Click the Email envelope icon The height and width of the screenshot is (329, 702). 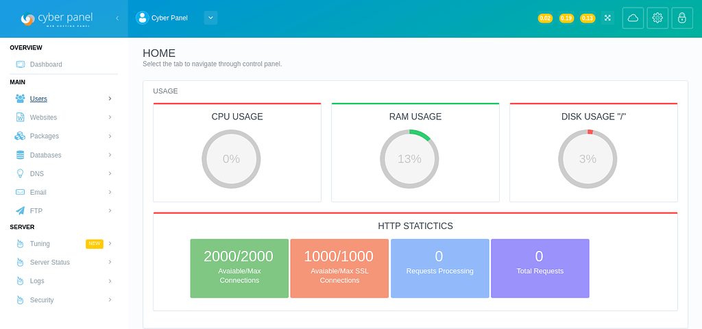coord(21,193)
